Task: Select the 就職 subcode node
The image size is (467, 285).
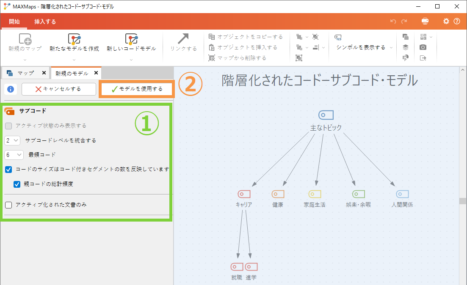Action: [237, 267]
